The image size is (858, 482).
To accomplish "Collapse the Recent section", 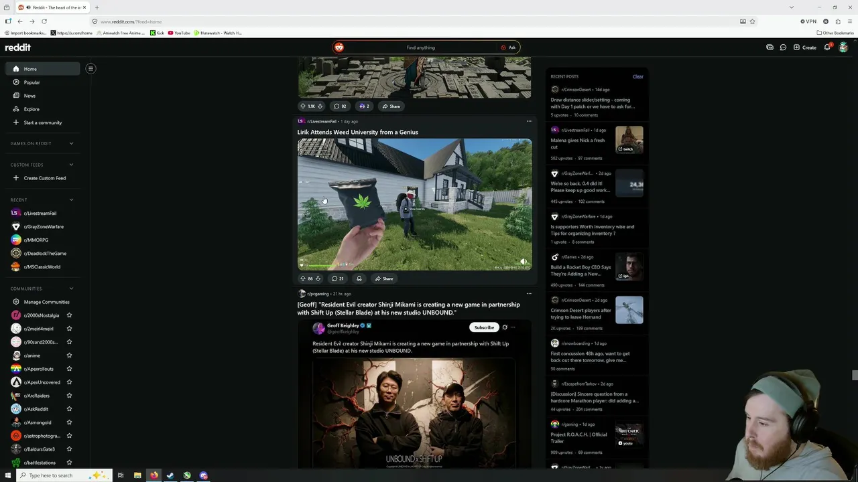I will [71, 199].
